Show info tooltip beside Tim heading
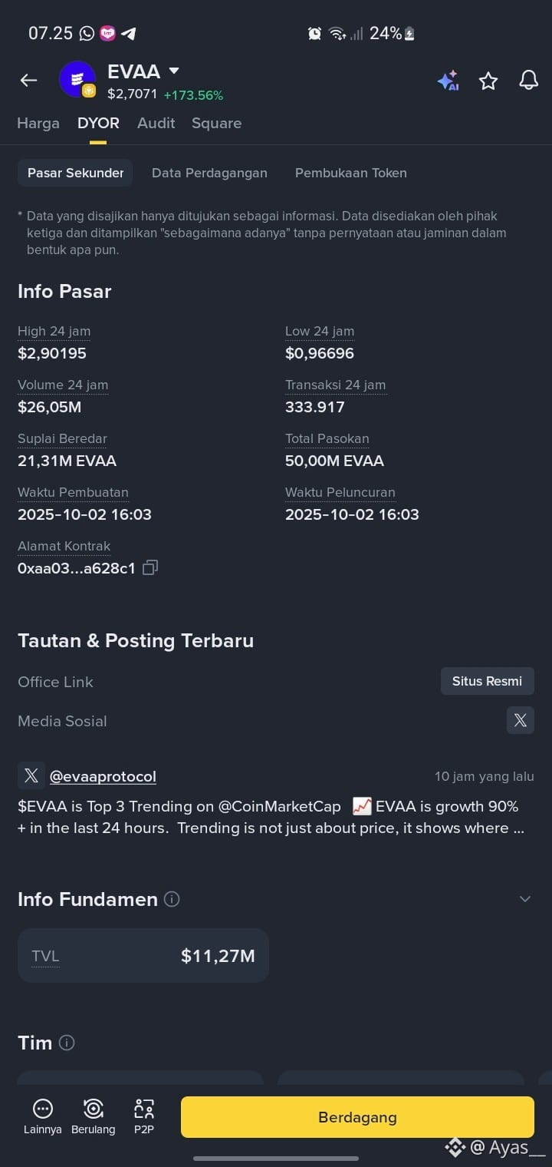Image resolution: width=552 pixels, height=1167 pixels. pos(67,1043)
